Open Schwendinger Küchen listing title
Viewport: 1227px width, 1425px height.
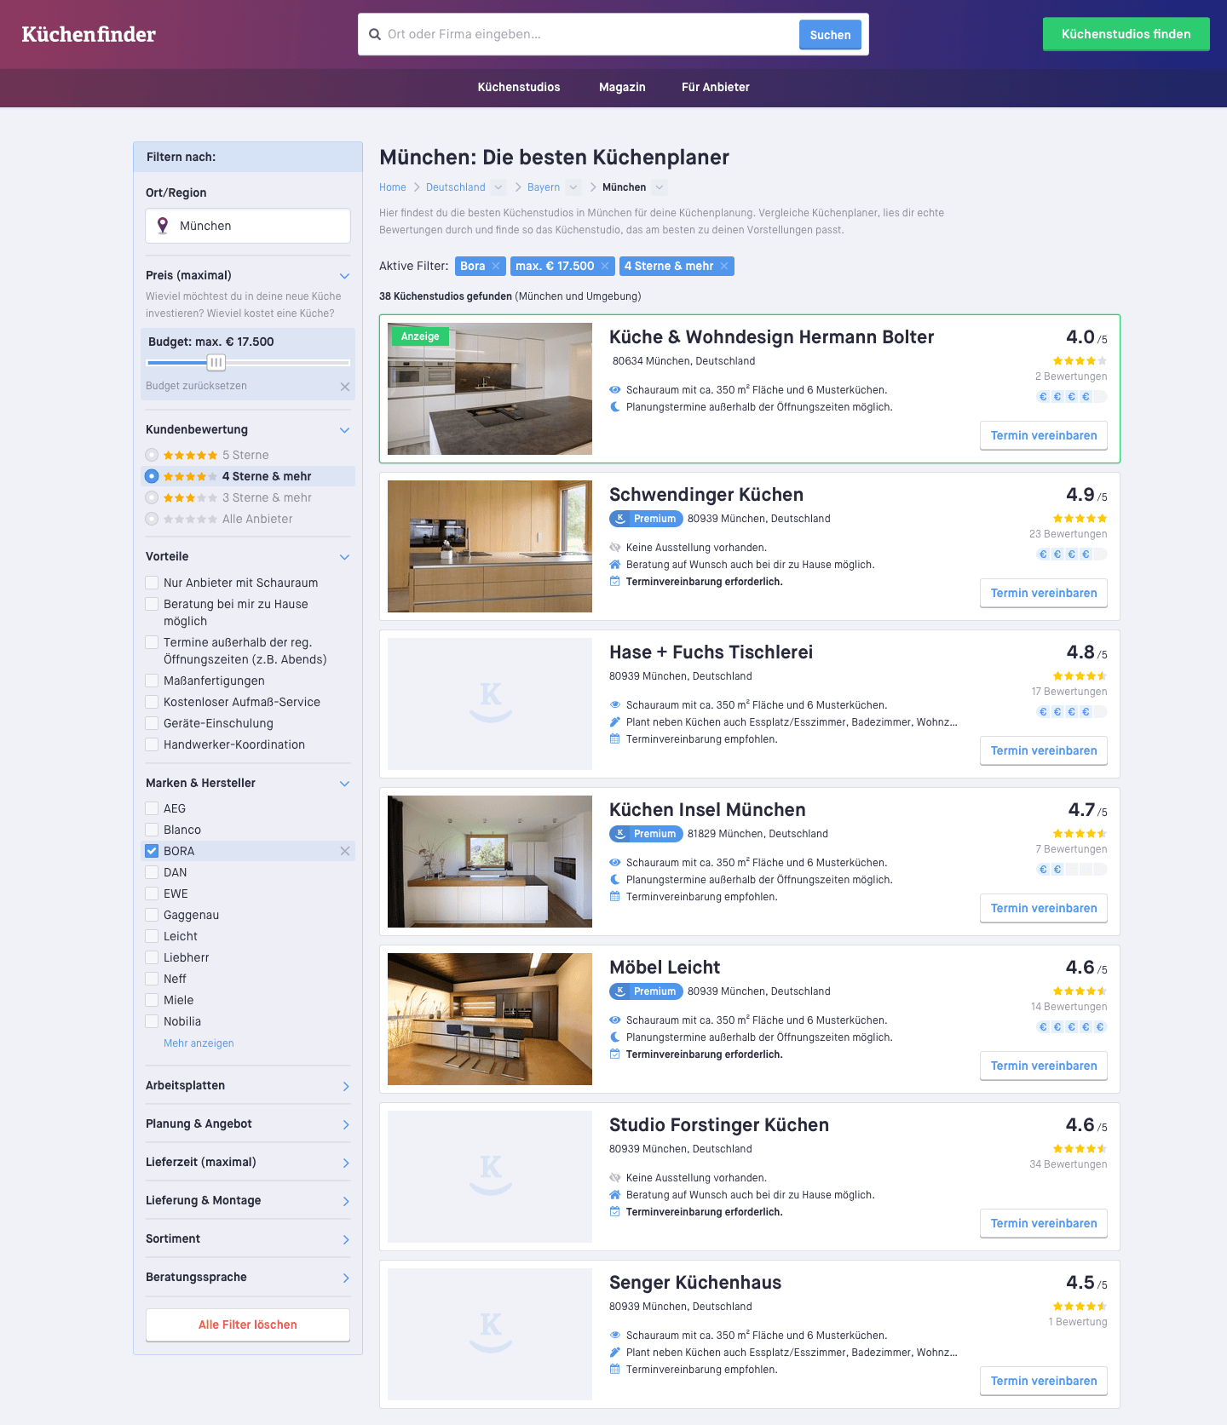706,495
